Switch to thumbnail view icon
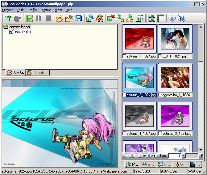Image resolution: width=207 pixels, height=175 pixels. [x=151, y=18]
